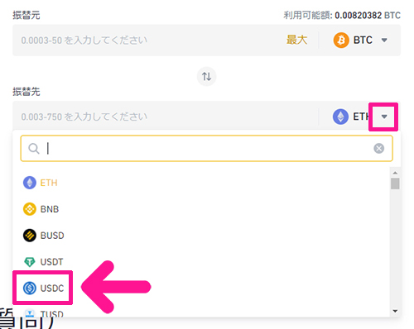Click the 最大 max amount button
414x329 pixels.
tap(296, 40)
